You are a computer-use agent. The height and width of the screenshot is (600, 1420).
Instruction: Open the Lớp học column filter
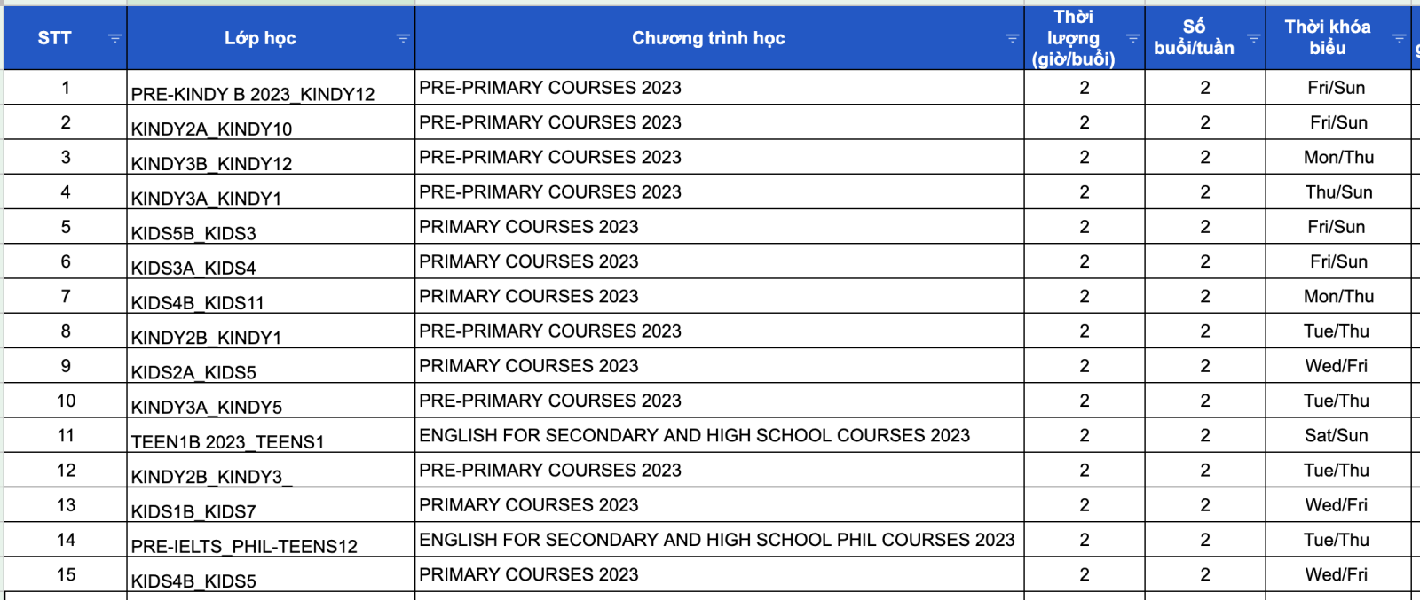point(403,38)
